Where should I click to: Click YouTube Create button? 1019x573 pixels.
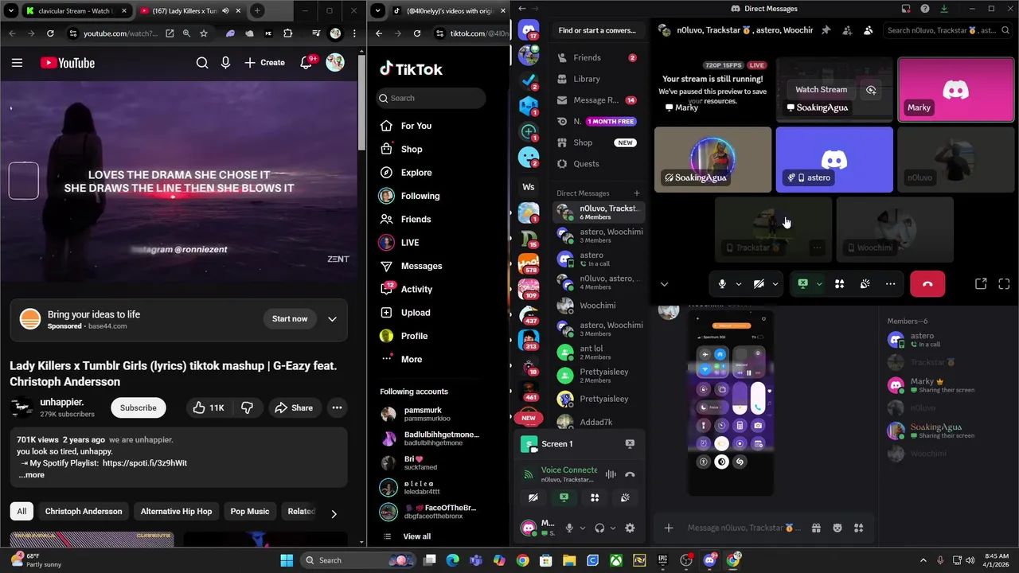click(x=265, y=63)
